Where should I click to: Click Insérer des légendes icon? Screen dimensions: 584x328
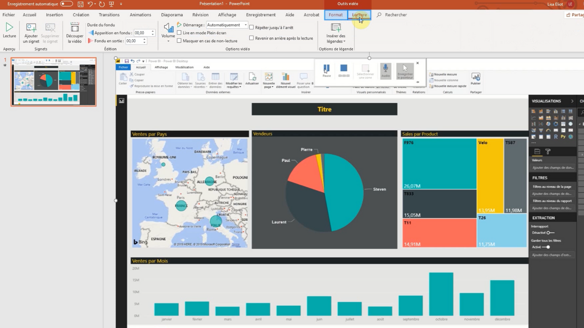(x=336, y=28)
